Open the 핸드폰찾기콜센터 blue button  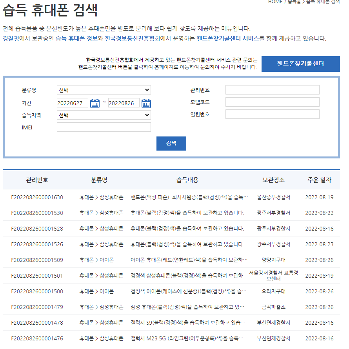pyautogui.click(x=300, y=64)
